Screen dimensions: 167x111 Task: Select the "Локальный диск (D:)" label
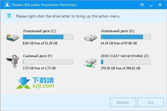click(117, 31)
